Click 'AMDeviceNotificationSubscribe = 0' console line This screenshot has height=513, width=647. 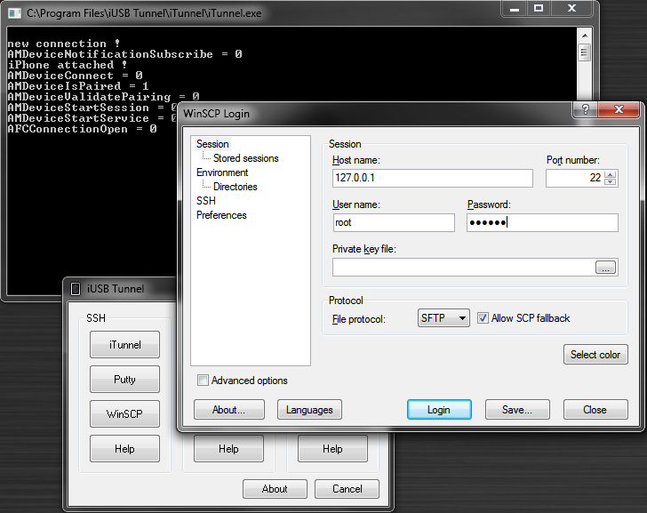[x=124, y=54]
